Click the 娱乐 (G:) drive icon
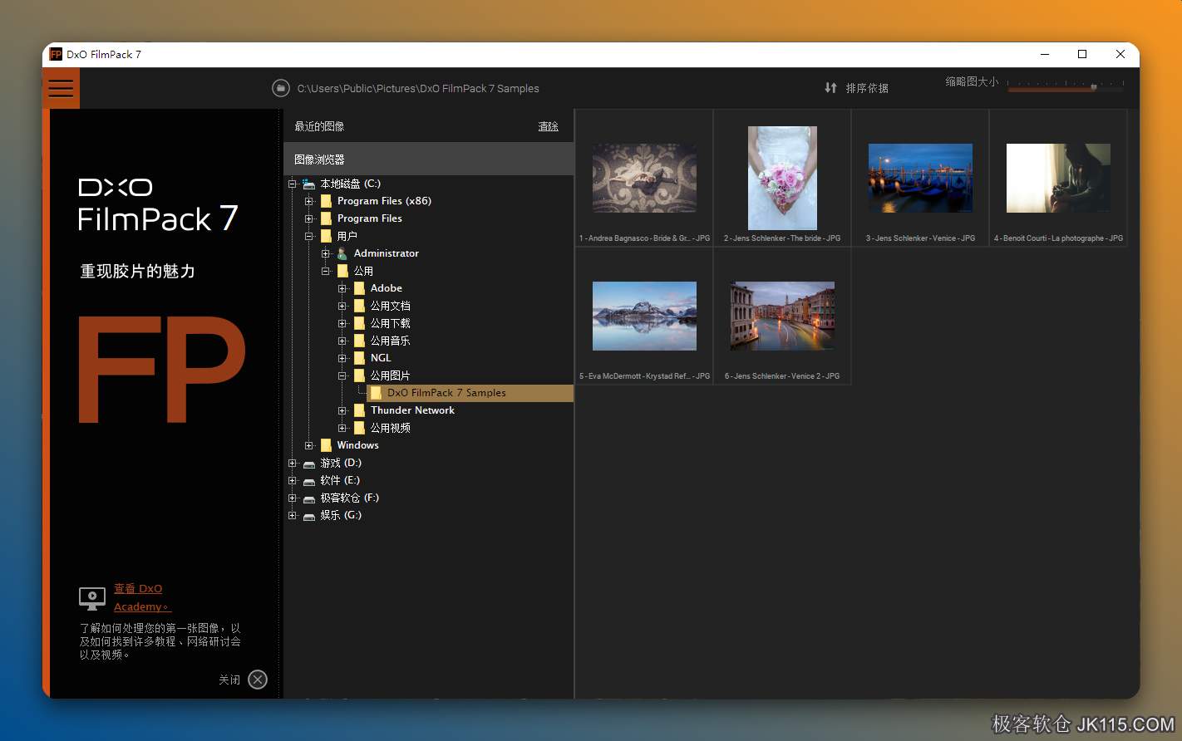Viewport: 1182px width, 741px height. click(309, 516)
